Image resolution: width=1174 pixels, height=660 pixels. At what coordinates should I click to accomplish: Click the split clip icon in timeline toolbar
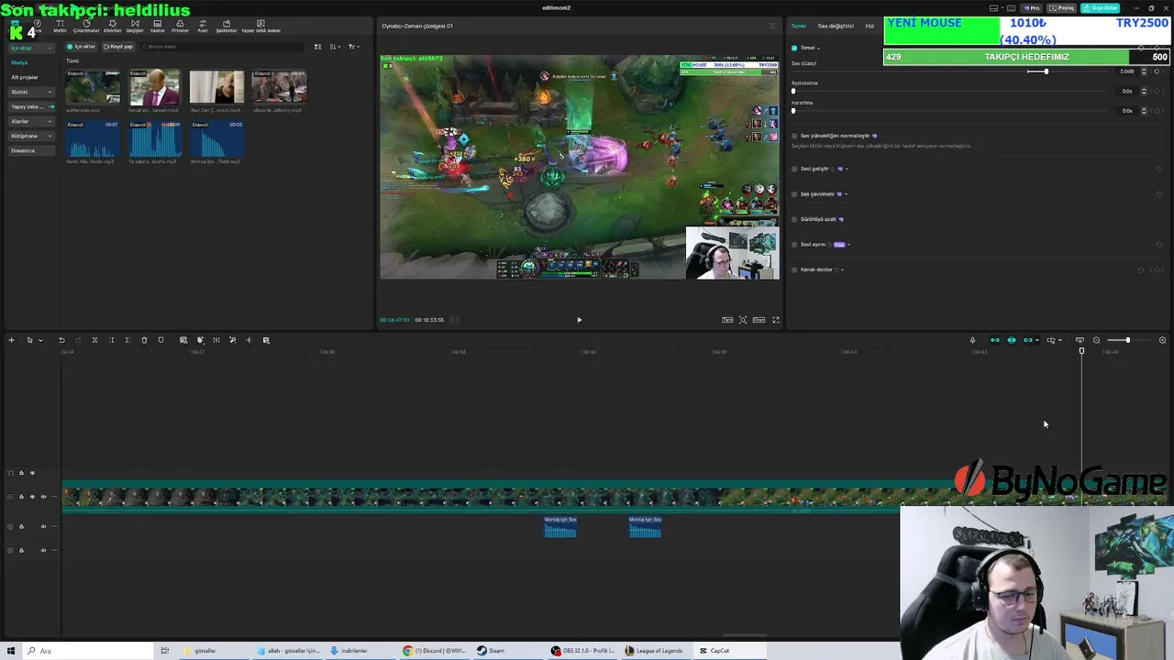94,340
